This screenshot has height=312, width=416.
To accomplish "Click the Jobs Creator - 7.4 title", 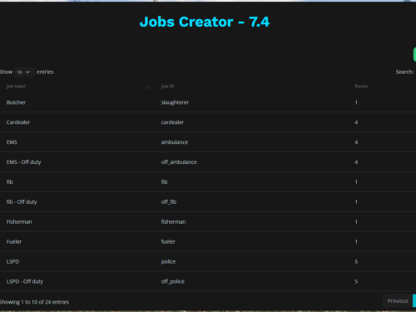I will coord(205,22).
